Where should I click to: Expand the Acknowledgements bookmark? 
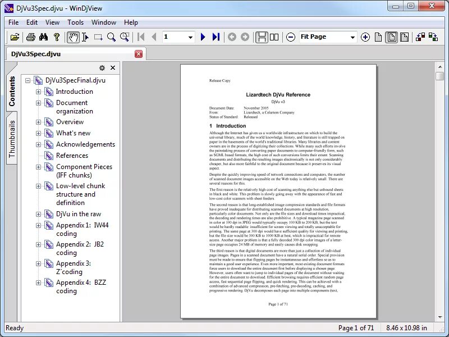[38, 144]
